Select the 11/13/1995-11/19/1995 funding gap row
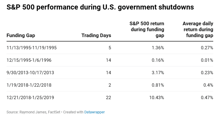 click(31, 47)
